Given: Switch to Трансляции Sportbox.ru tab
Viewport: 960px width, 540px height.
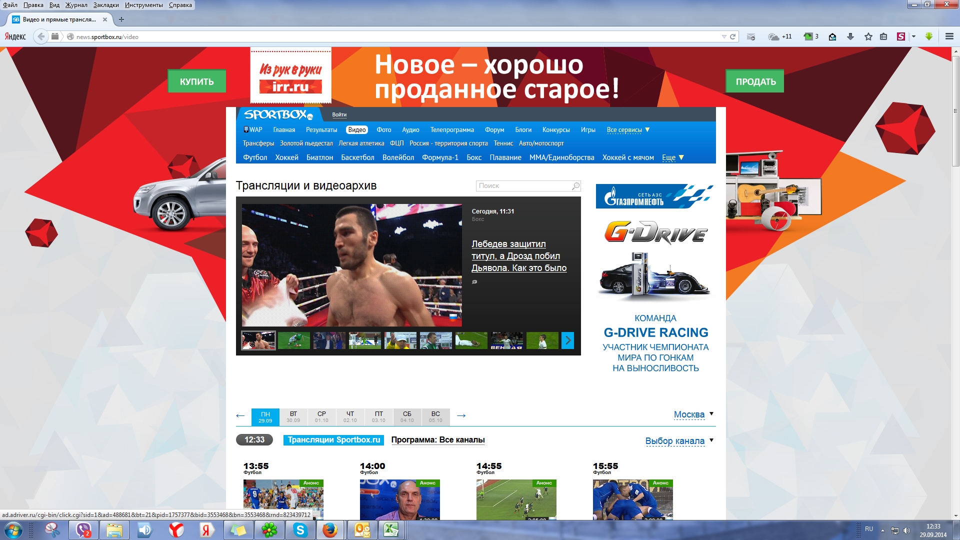Looking at the screenshot, I should pyautogui.click(x=334, y=440).
